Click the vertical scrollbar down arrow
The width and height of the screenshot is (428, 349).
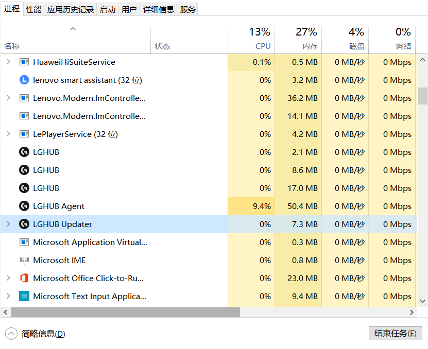(x=422, y=301)
